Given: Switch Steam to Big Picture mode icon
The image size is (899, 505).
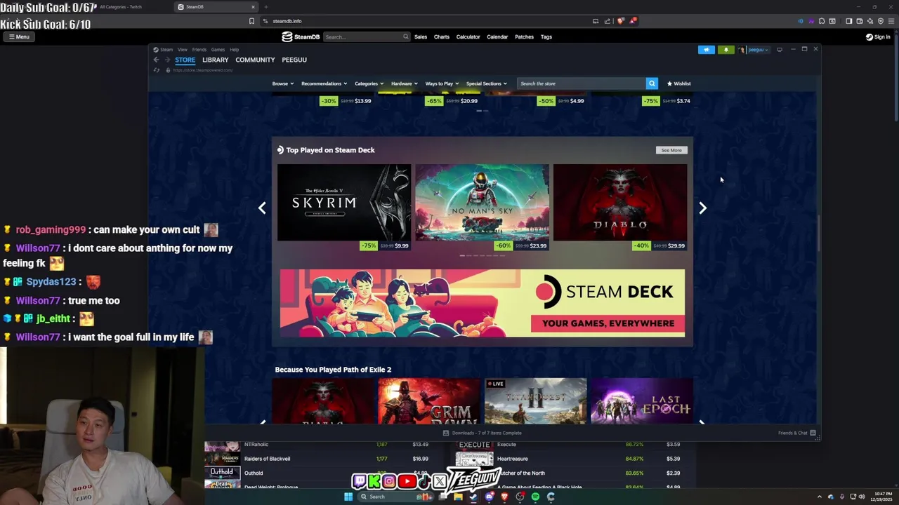Looking at the screenshot, I should [780, 50].
